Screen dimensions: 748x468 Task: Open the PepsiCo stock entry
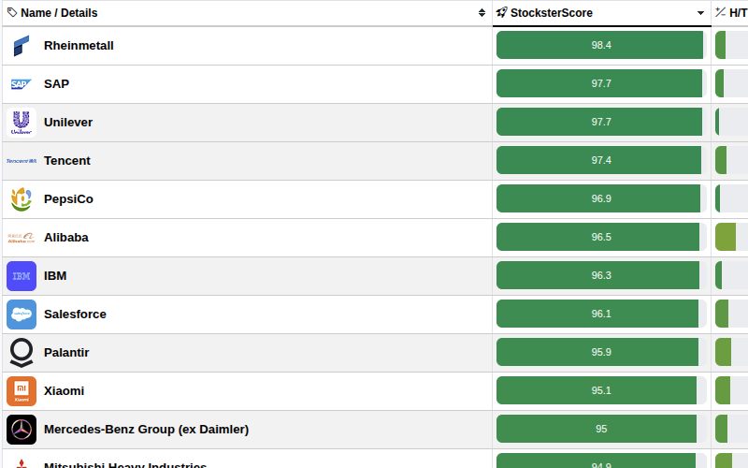(x=68, y=199)
